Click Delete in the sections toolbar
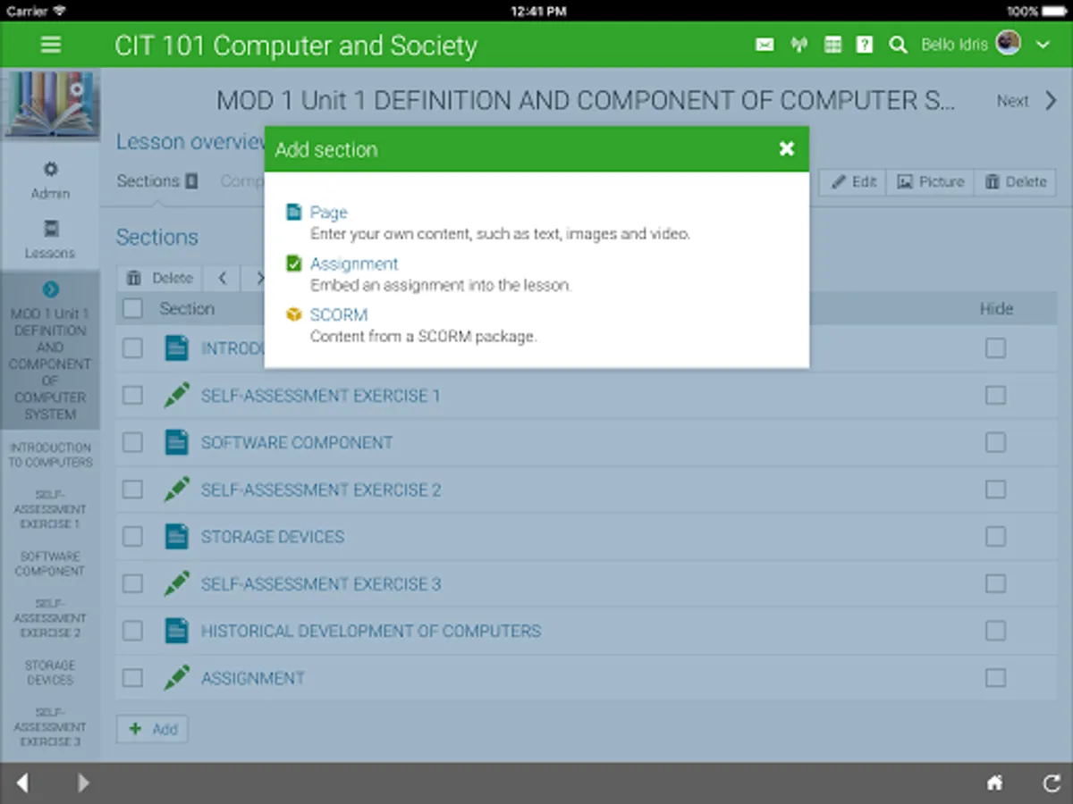This screenshot has width=1073, height=804. (x=160, y=278)
